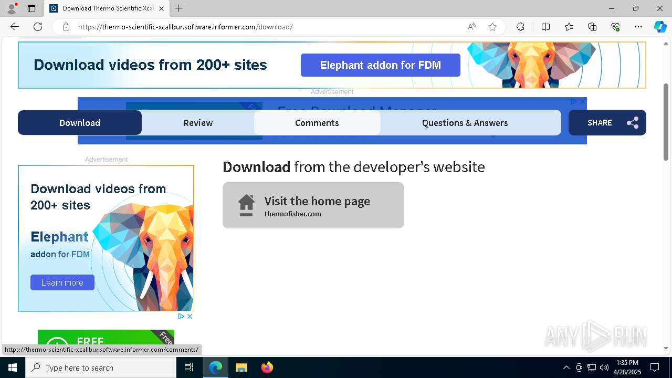
Task: Open a new browser tab
Action: [179, 8]
